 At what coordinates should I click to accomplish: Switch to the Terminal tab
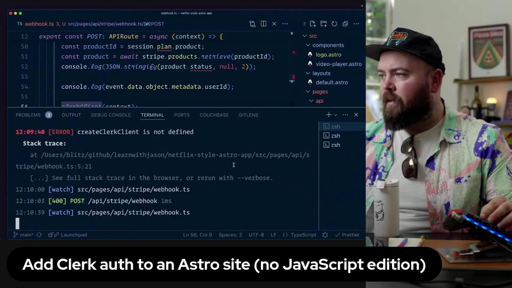click(152, 115)
